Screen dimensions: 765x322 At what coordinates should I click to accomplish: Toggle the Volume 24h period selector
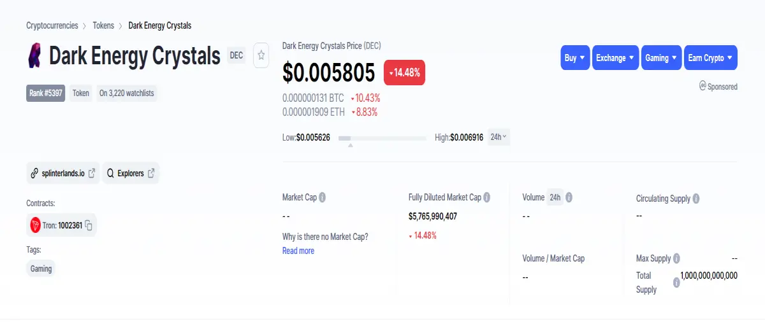[555, 197]
